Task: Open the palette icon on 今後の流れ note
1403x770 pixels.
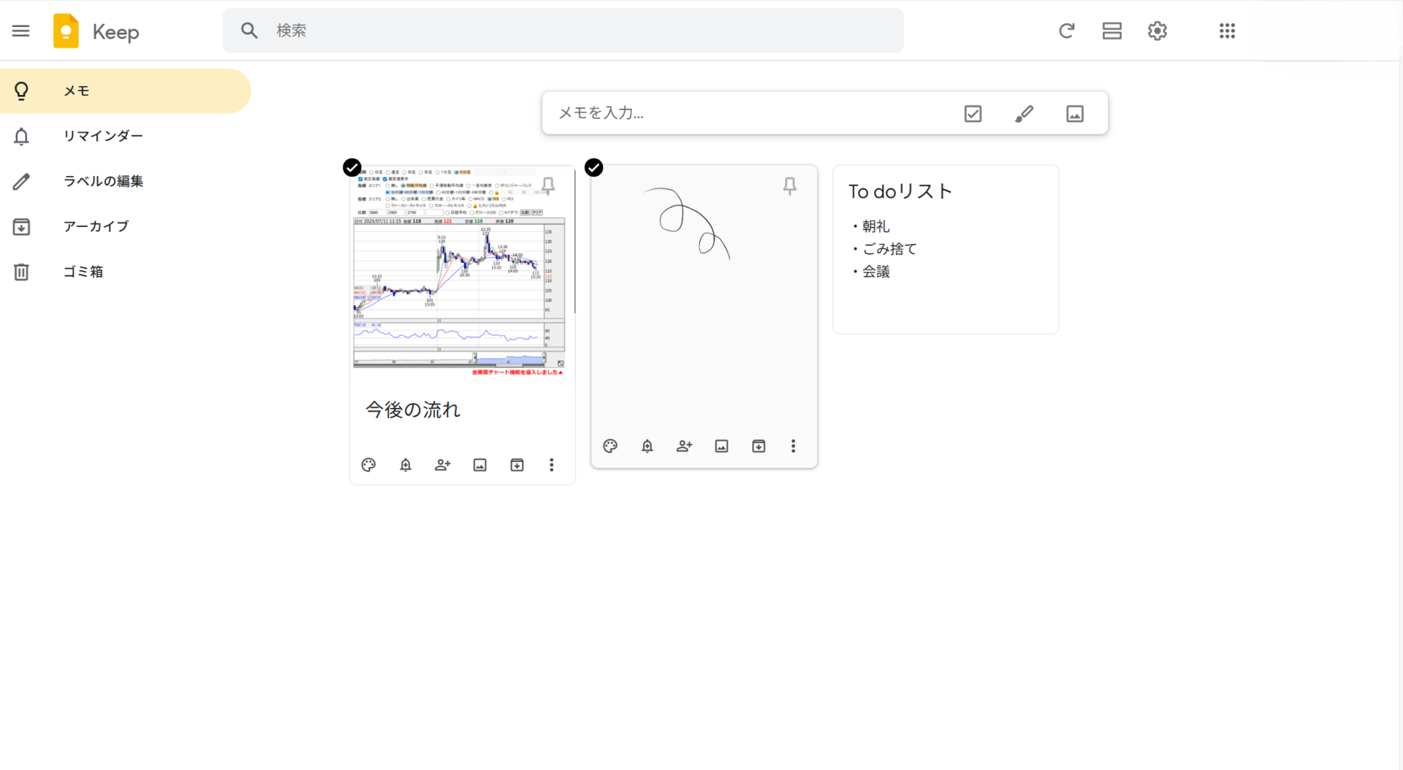Action: click(x=368, y=465)
